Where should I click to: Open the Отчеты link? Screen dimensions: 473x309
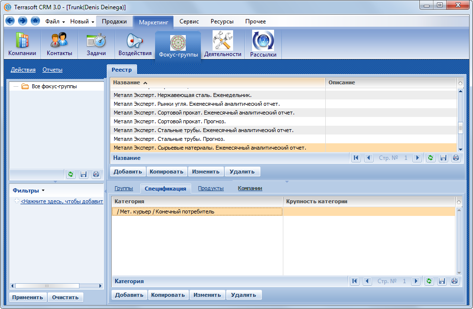coord(53,70)
